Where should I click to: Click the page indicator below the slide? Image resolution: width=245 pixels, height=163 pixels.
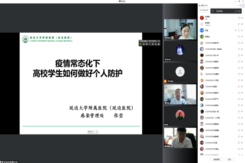click(x=92, y=132)
